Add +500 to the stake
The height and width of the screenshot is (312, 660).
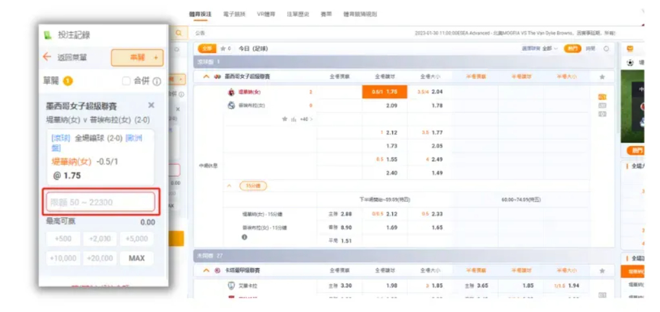coord(63,238)
